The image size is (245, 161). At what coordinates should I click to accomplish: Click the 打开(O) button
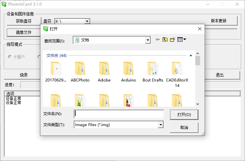tap(184, 114)
